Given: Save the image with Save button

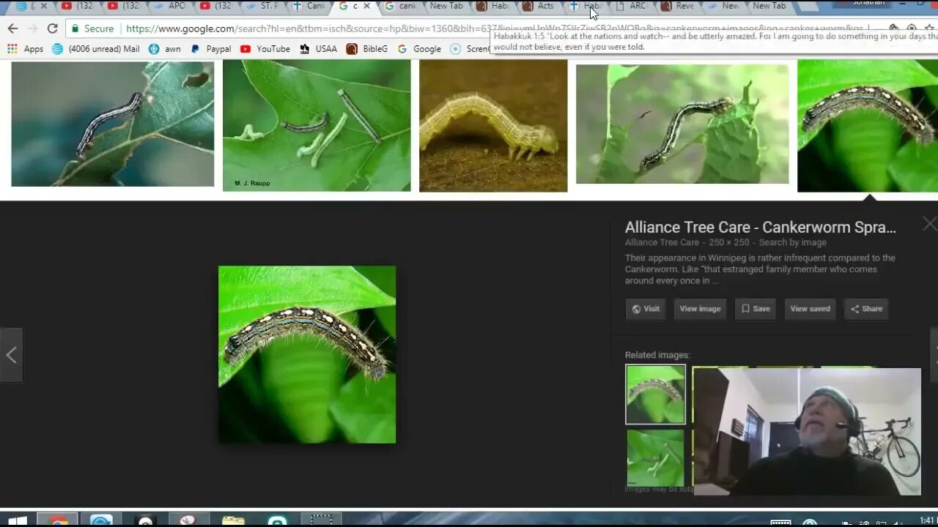Looking at the screenshot, I should (756, 309).
